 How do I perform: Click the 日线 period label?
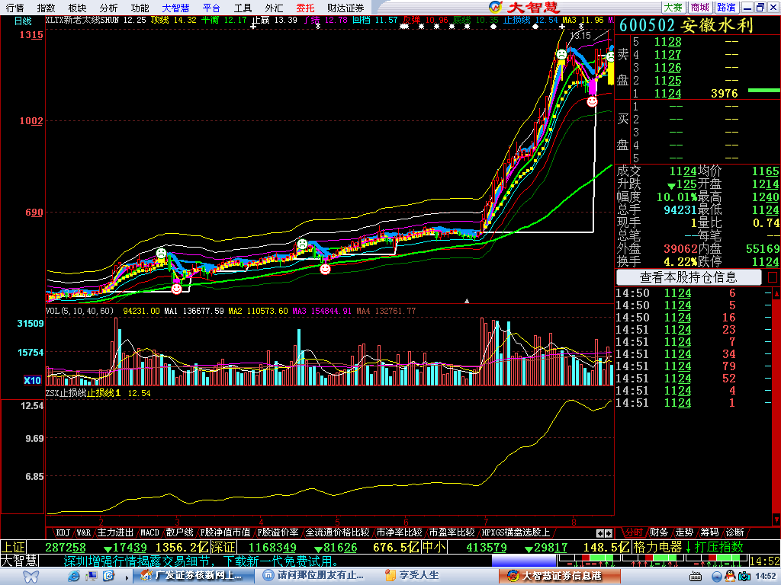(x=23, y=21)
